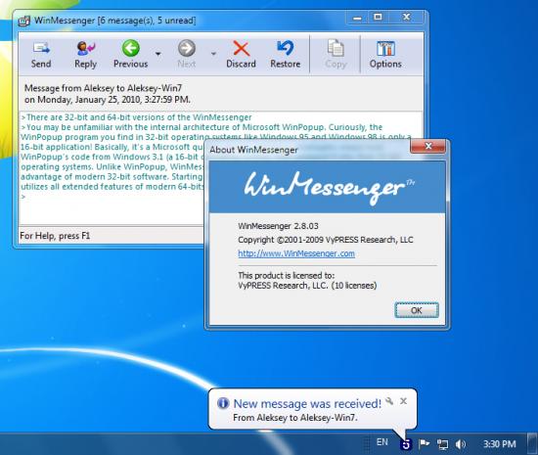Viewport: 538px width, 455px height.
Task: Click the greyed Next message icon
Action: [x=187, y=48]
